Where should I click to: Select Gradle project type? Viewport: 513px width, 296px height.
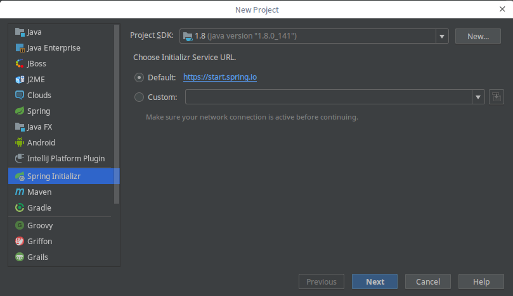tap(39, 207)
